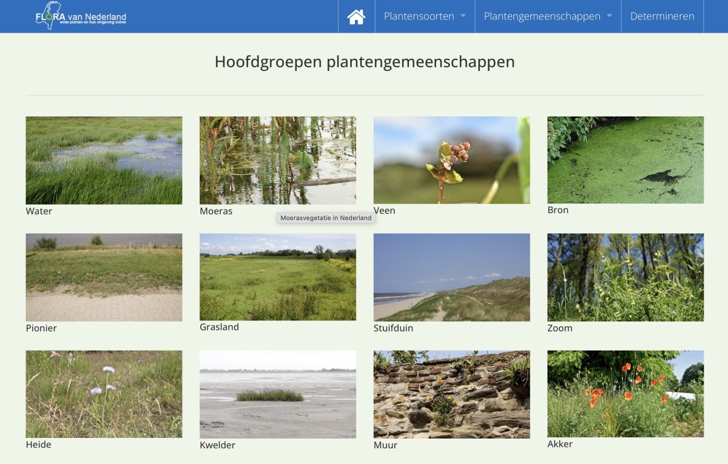
Task: Follow the Heide text link
Action: click(38, 445)
